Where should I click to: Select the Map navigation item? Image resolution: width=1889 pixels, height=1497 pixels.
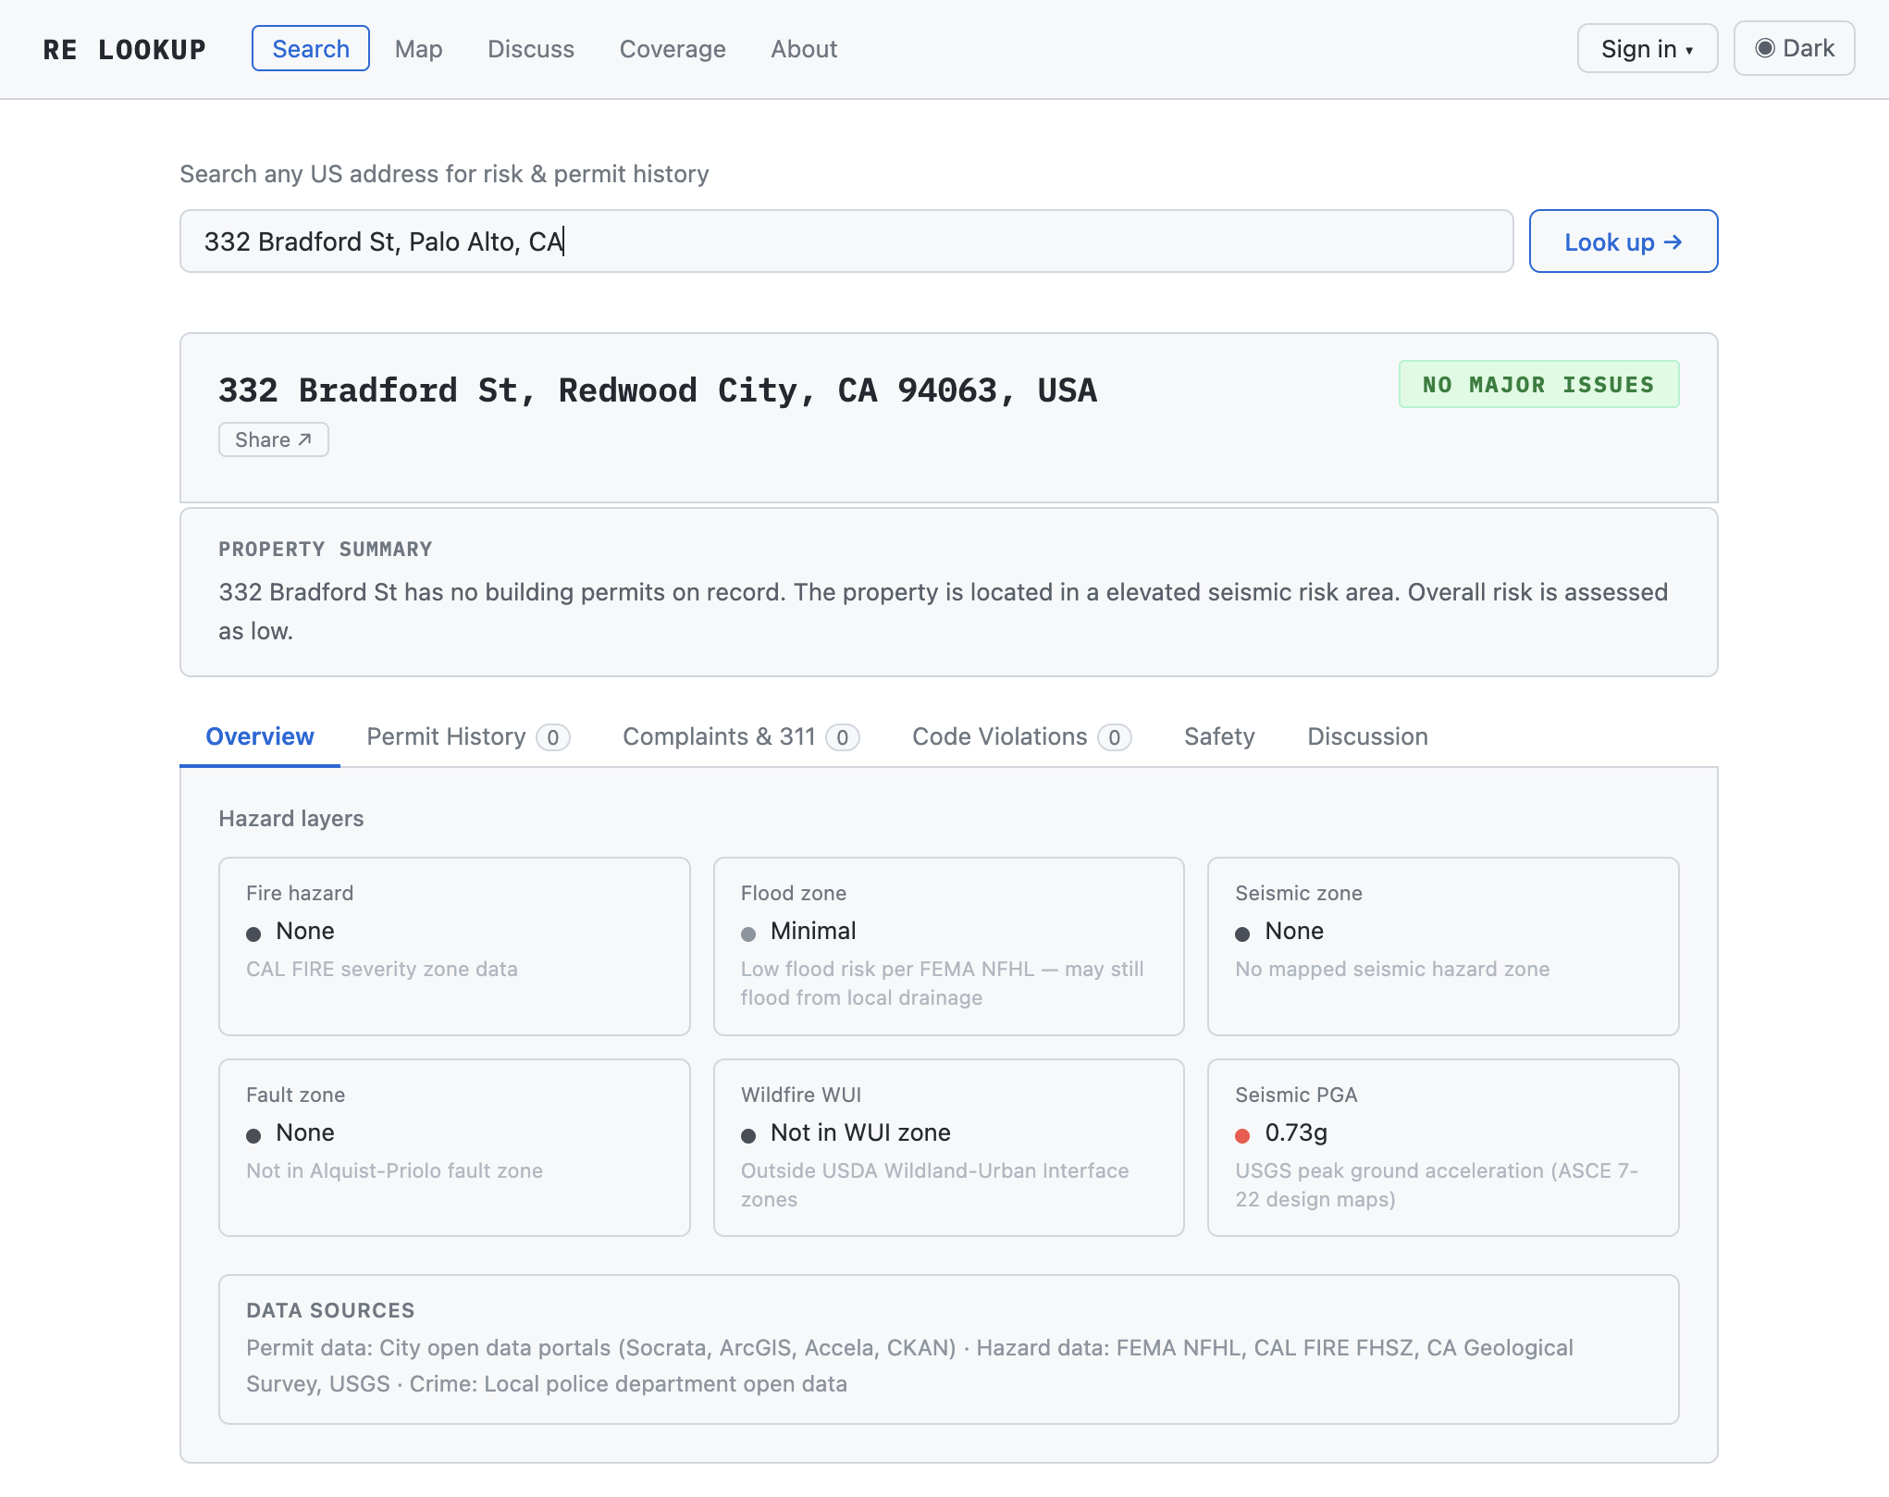(418, 49)
